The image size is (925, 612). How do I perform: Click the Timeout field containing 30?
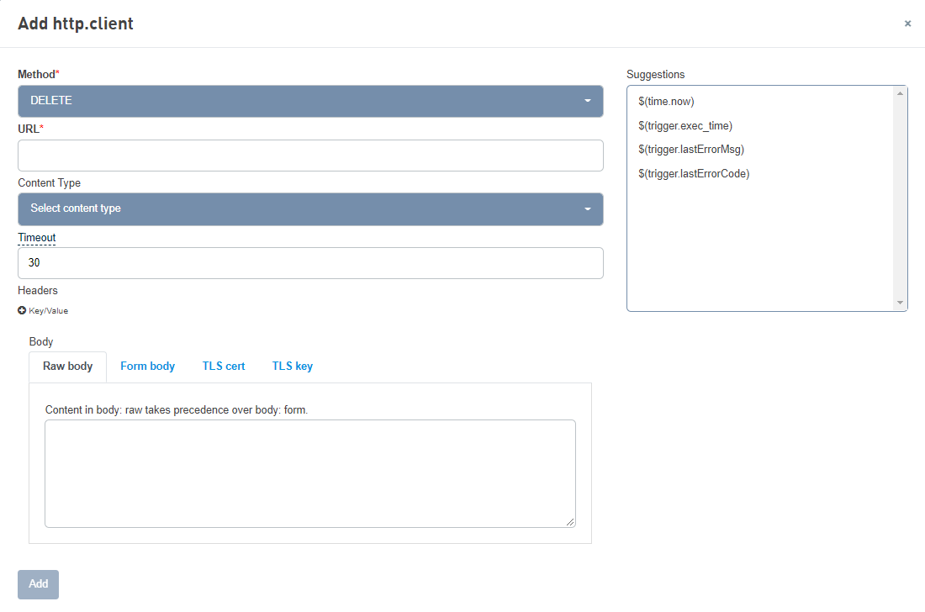pyautogui.click(x=310, y=263)
